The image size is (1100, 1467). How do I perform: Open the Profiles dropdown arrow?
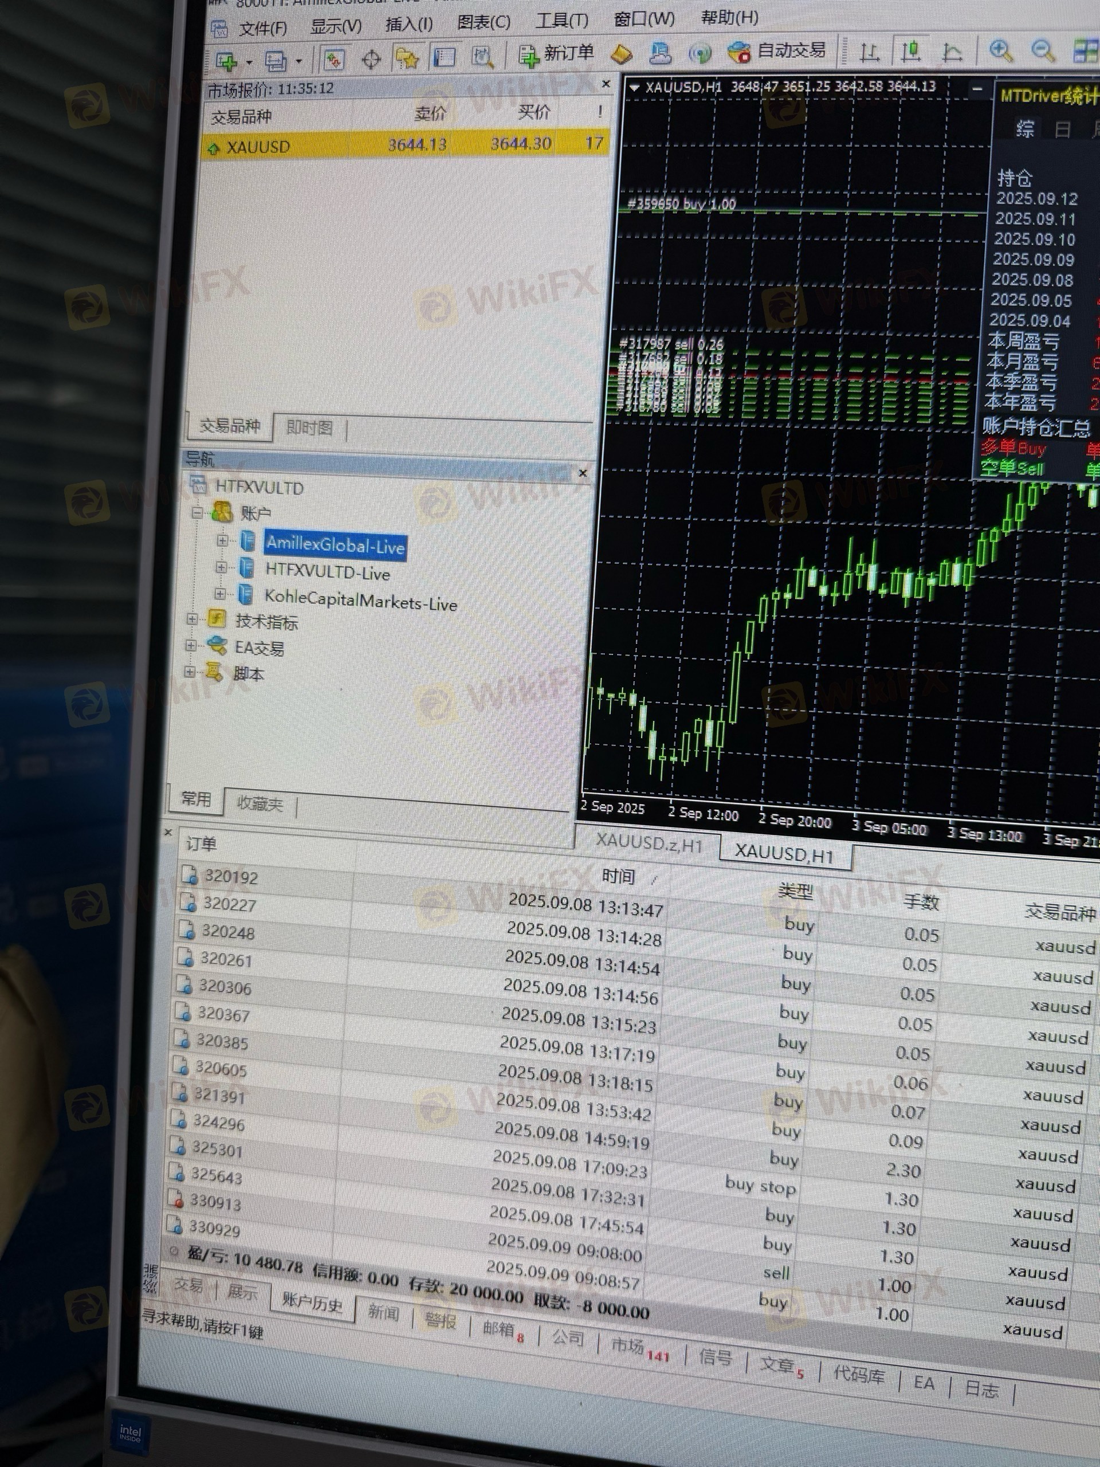click(299, 62)
